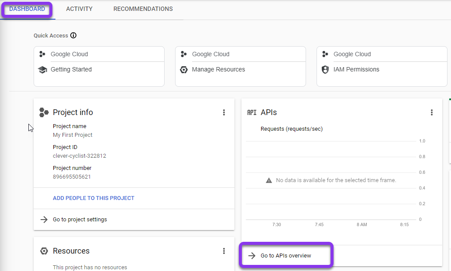Image resolution: width=451 pixels, height=271 pixels.
Task: Go to APIs overview
Action: click(x=286, y=256)
